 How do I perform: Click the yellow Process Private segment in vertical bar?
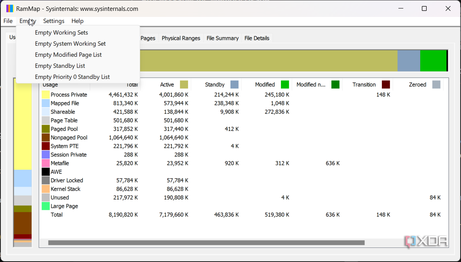pyautogui.click(x=23, y=124)
